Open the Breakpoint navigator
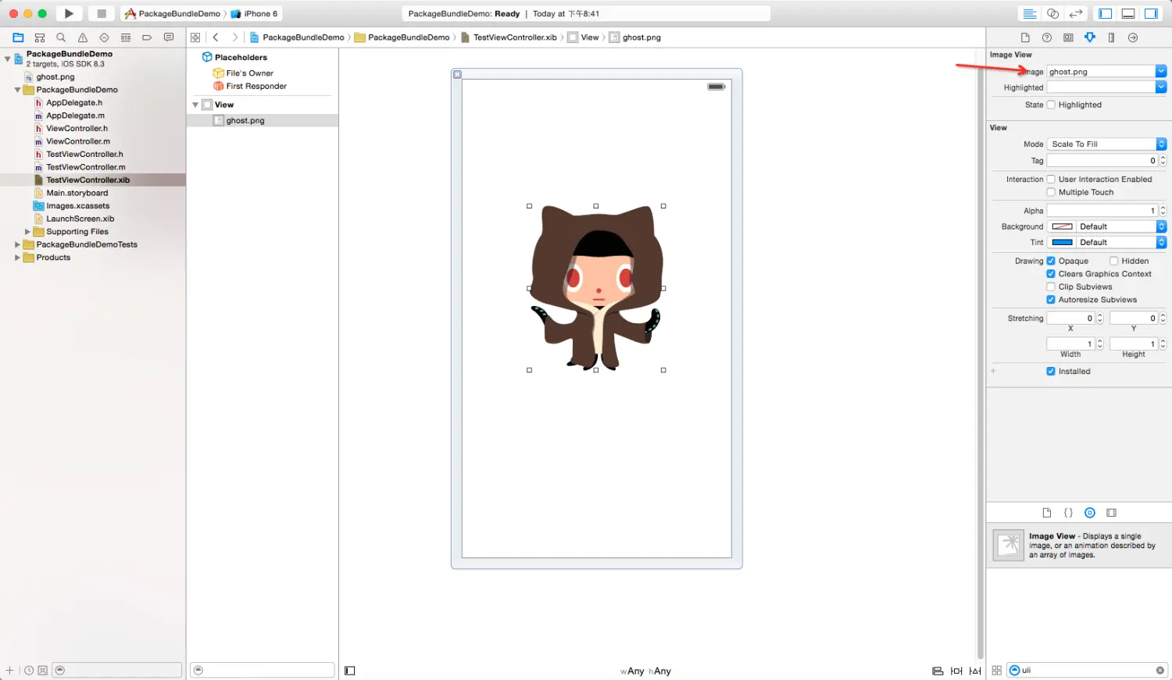This screenshot has height=680, width=1172. [x=147, y=37]
